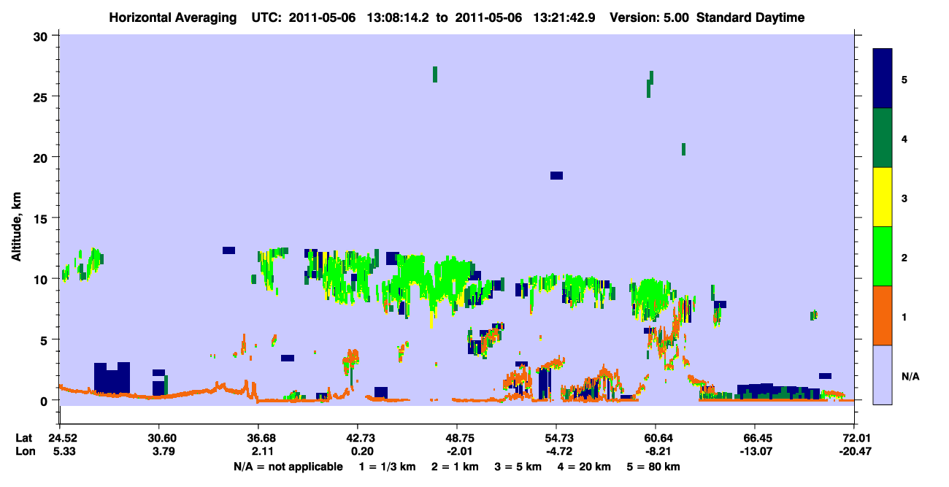Click the colorbar label '4'

904,138
